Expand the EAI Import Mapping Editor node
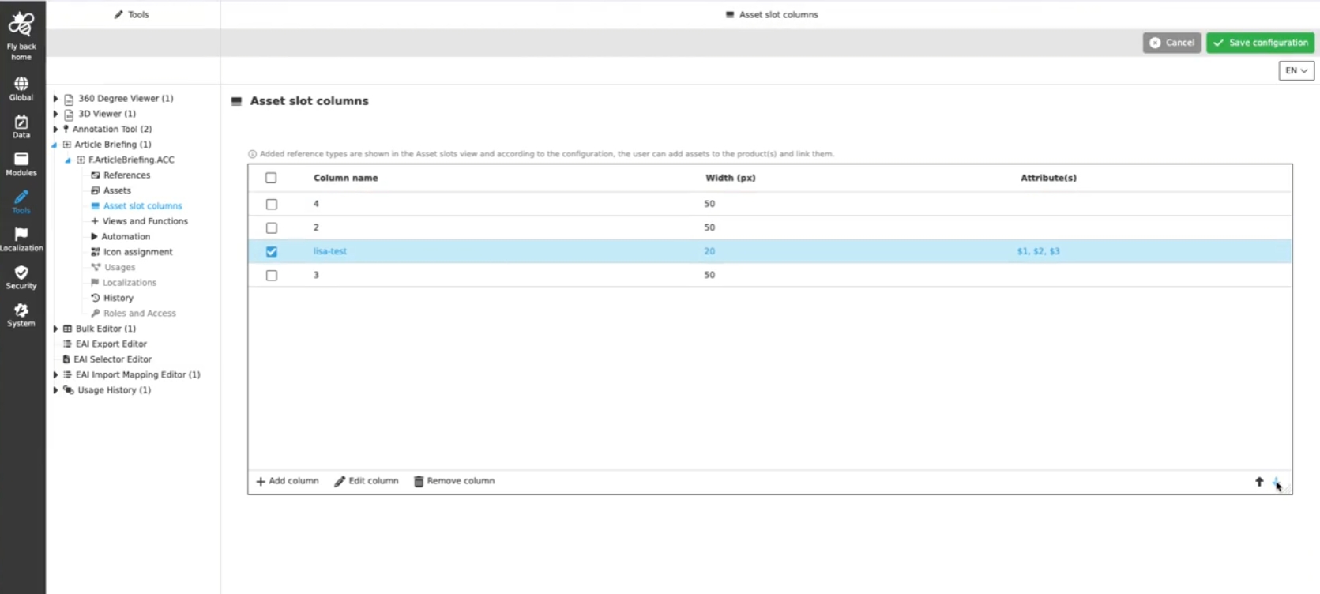Image resolution: width=1320 pixels, height=594 pixels. pos(55,374)
